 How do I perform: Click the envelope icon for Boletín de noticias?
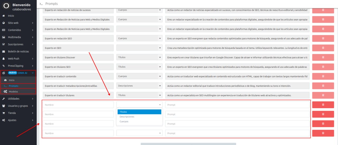coord(3,51)
